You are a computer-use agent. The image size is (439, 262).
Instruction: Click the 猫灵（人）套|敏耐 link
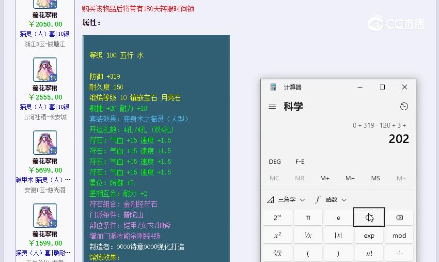43,253
